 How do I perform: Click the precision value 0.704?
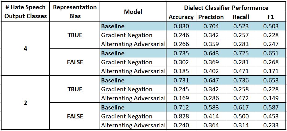(x=211, y=26)
